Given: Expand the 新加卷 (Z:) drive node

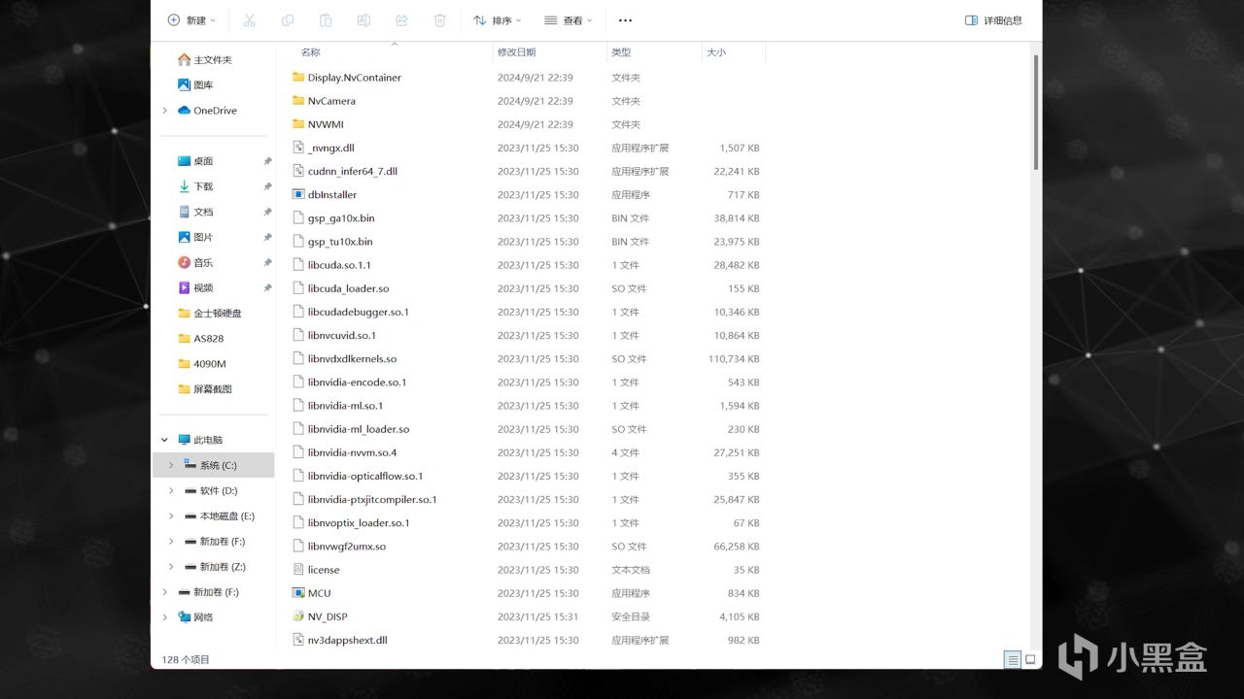Looking at the screenshot, I should point(171,566).
